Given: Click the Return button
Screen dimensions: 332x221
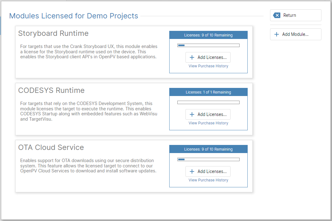Looking at the screenshot, I should pyautogui.click(x=296, y=15).
